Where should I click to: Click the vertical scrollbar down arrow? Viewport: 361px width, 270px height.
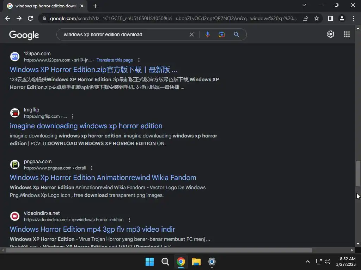[x=358, y=244]
